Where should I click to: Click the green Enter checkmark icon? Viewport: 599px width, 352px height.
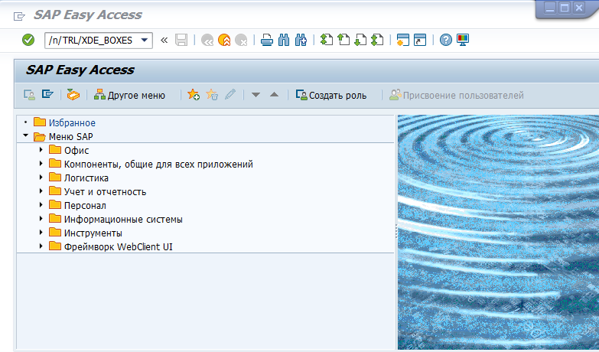28,40
